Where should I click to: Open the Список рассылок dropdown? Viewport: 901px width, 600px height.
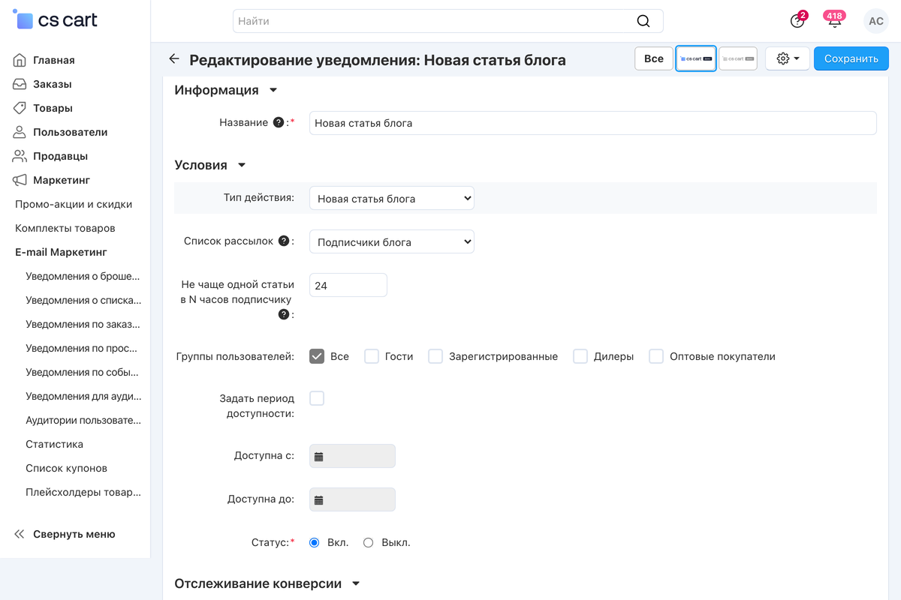click(x=392, y=242)
